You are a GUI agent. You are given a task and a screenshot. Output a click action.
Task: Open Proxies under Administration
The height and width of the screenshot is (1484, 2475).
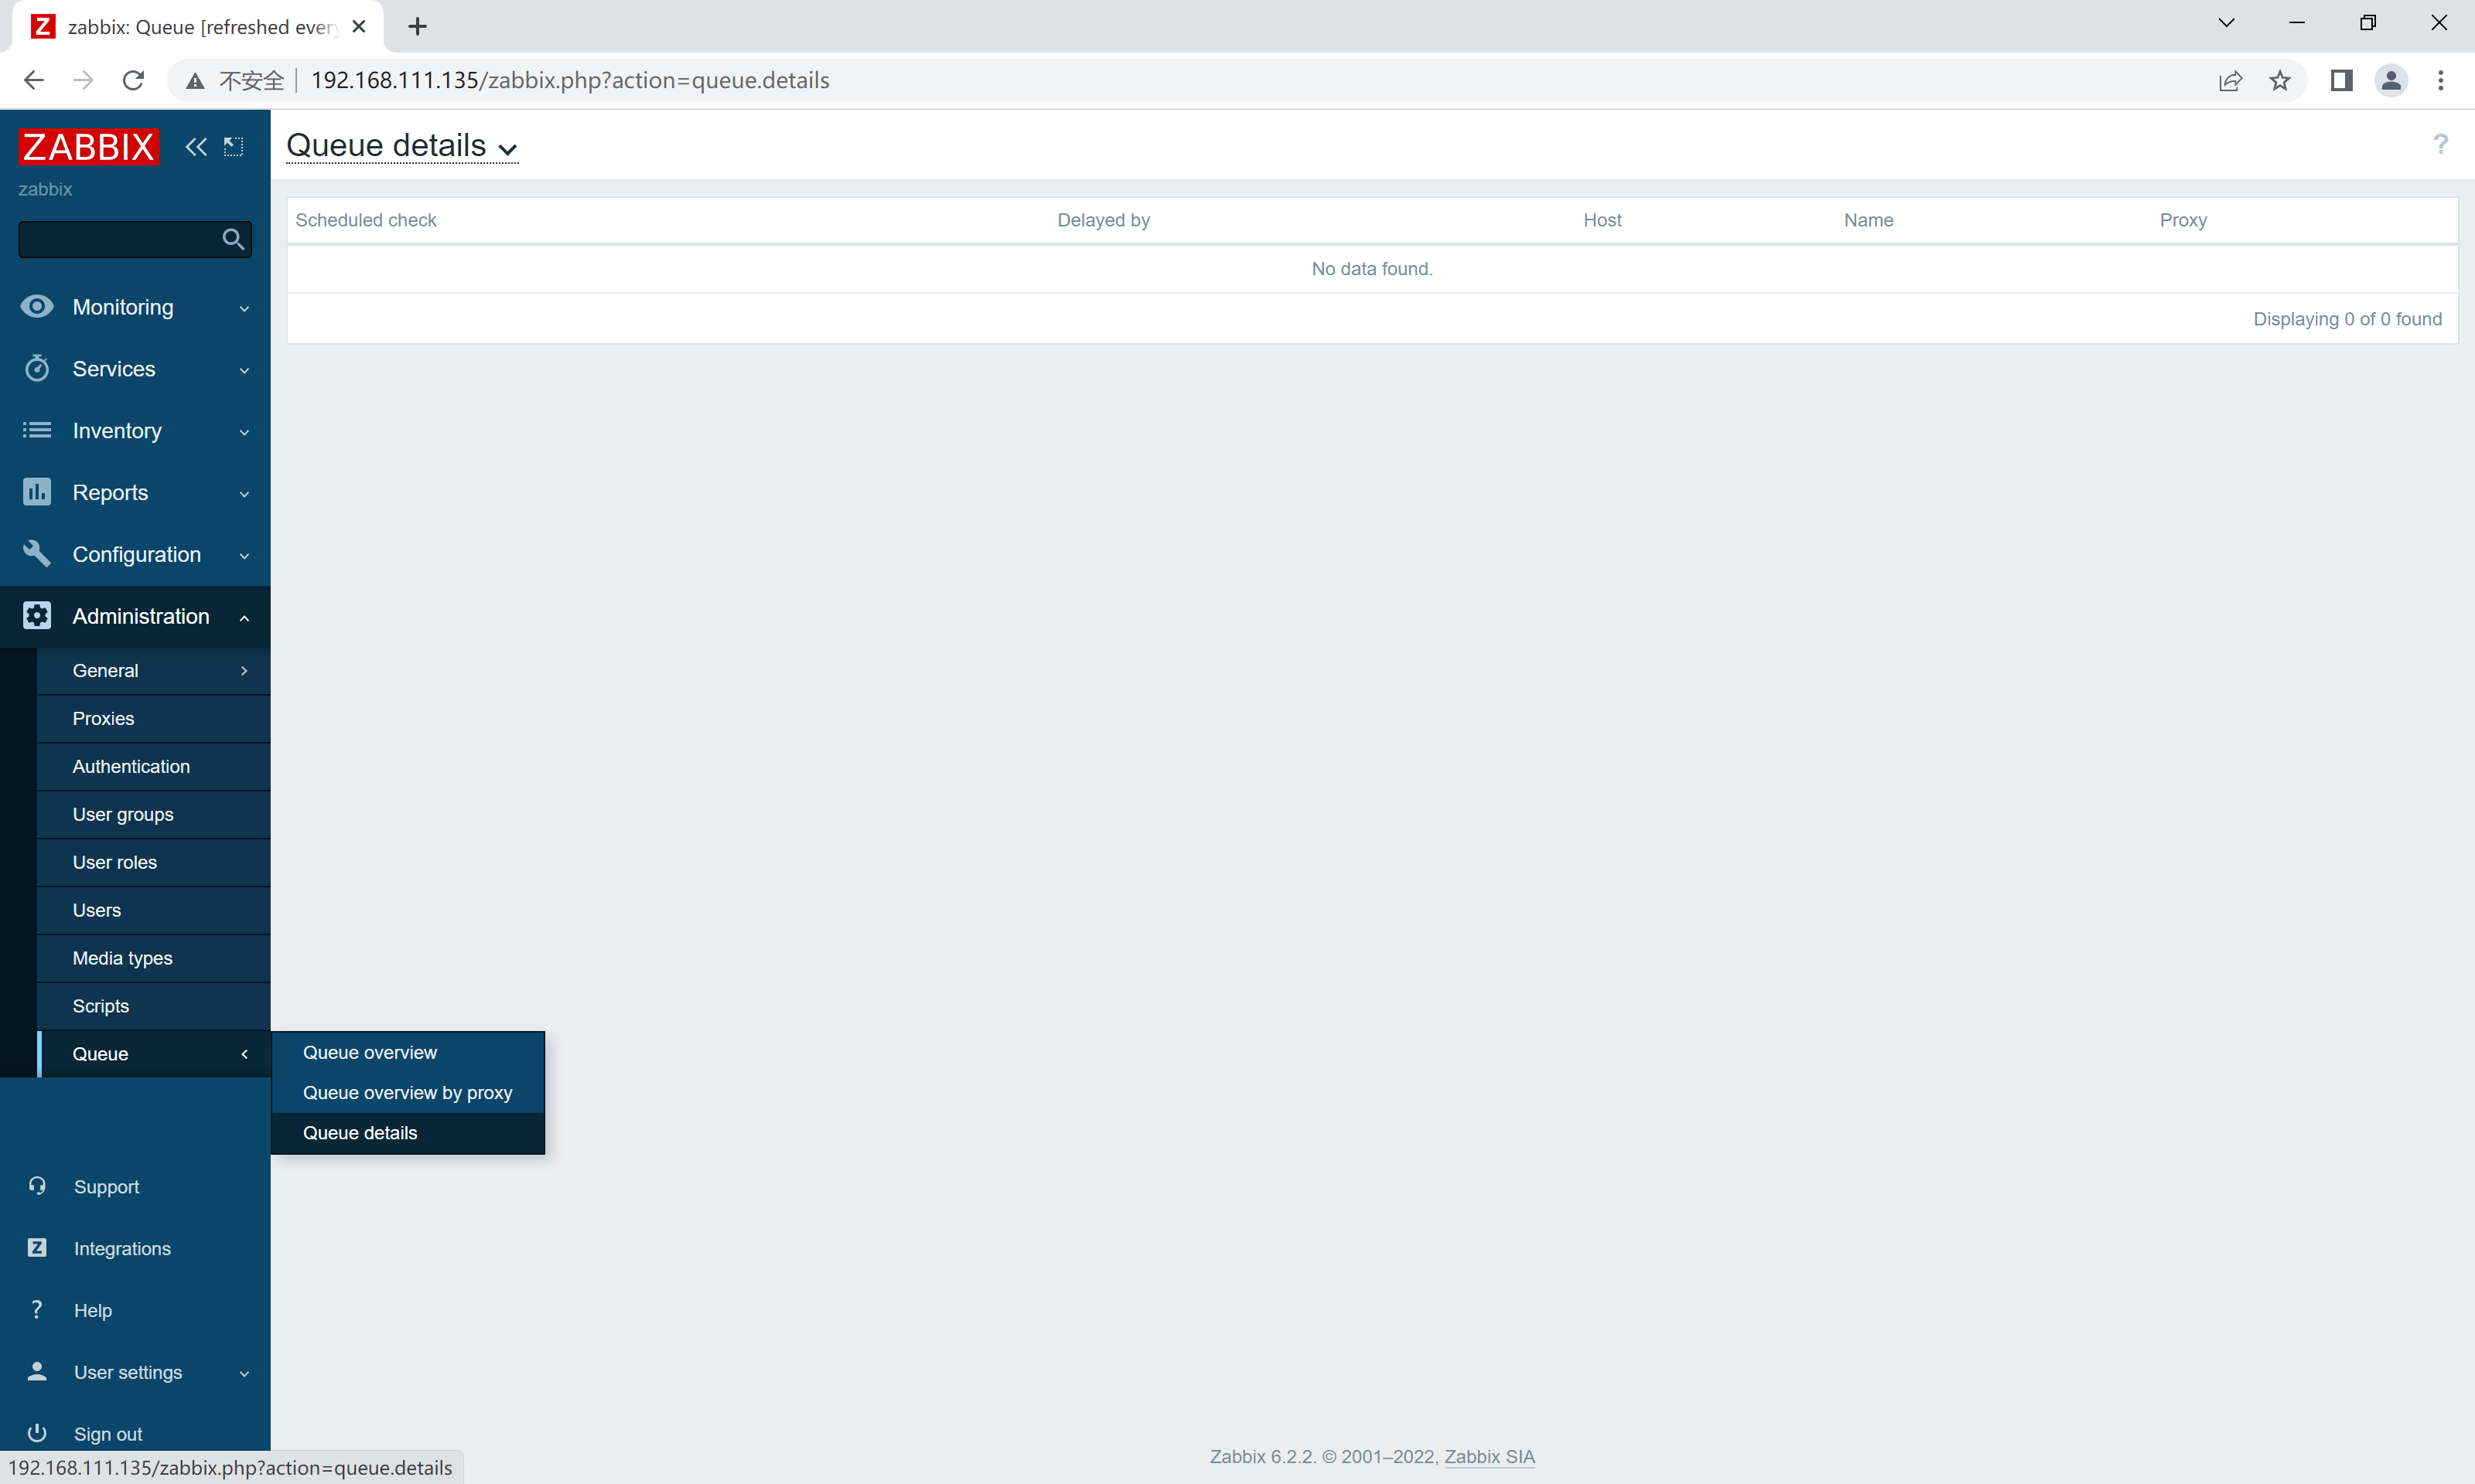[x=153, y=718]
